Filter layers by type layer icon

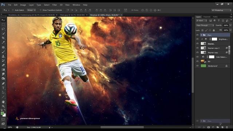point(219,21)
